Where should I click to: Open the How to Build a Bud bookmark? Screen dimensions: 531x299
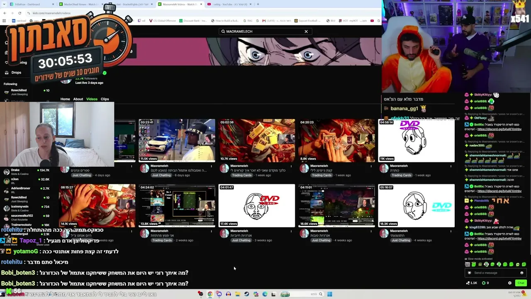click(x=224, y=21)
